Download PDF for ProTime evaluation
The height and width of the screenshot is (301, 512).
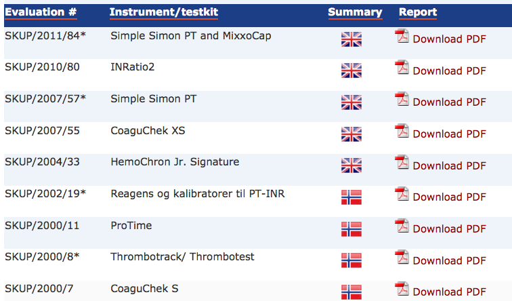(x=449, y=228)
